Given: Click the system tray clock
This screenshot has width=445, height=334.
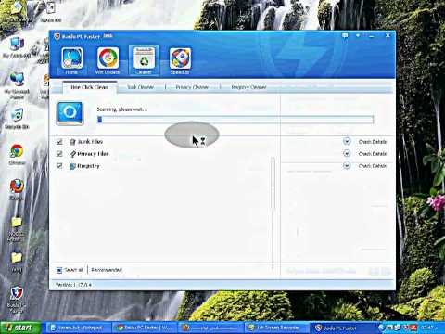Looking at the screenshot, I should pos(430,328).
